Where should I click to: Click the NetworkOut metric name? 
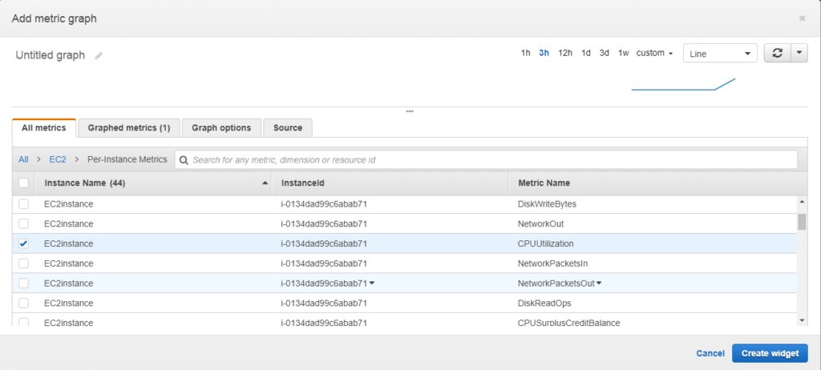[x=540, y=224]
